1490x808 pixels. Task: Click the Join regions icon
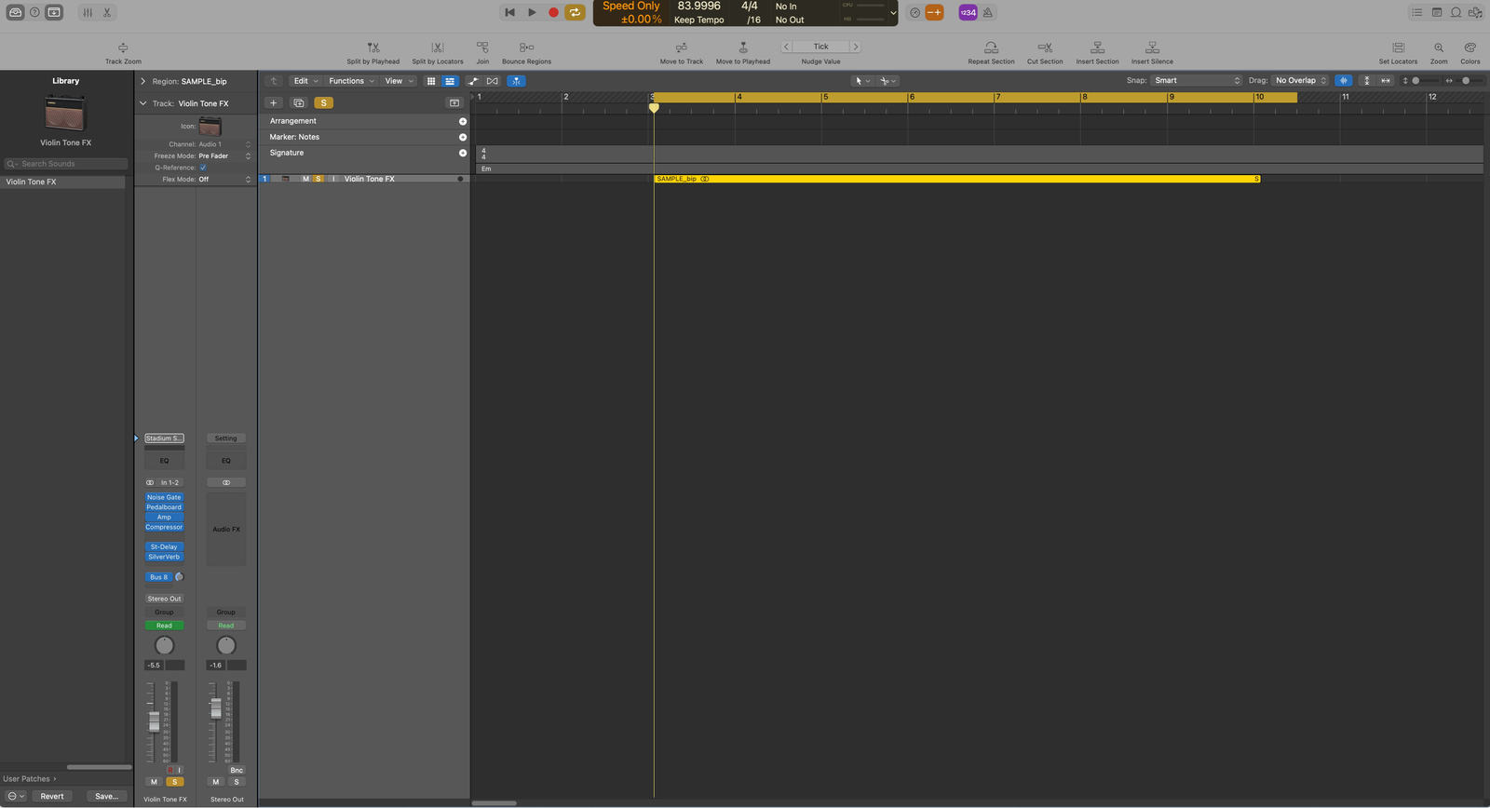(482, 47)
